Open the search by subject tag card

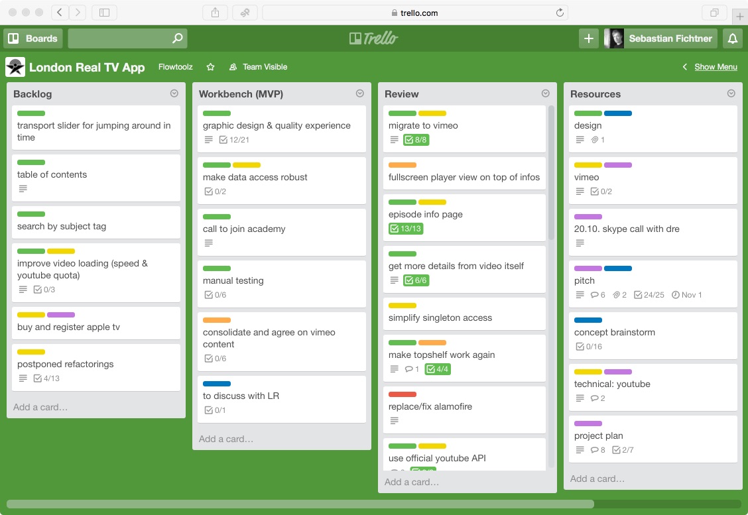click(96, 222)
